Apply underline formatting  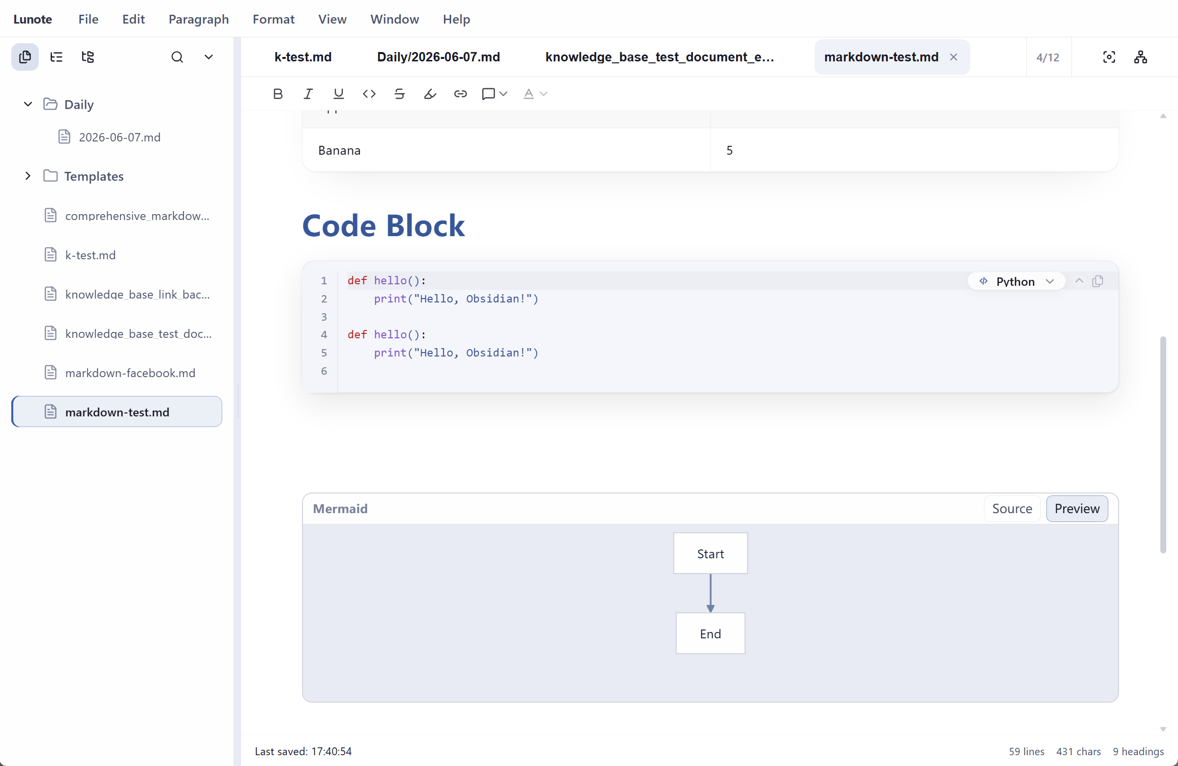point(338,93)
